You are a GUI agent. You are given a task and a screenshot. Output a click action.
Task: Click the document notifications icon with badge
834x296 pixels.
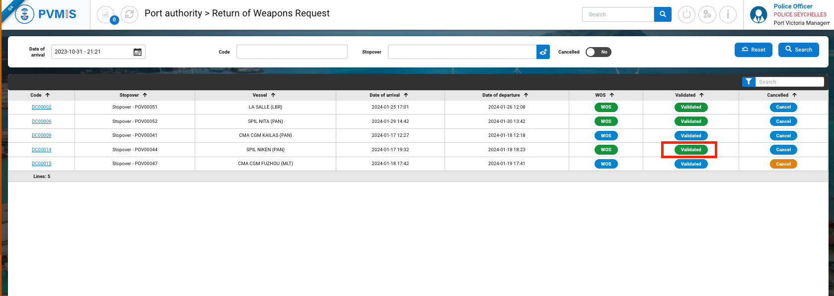tap(106, 14)
